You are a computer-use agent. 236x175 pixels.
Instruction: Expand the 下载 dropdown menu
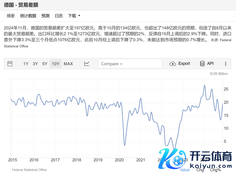click(x=74, y=16)
